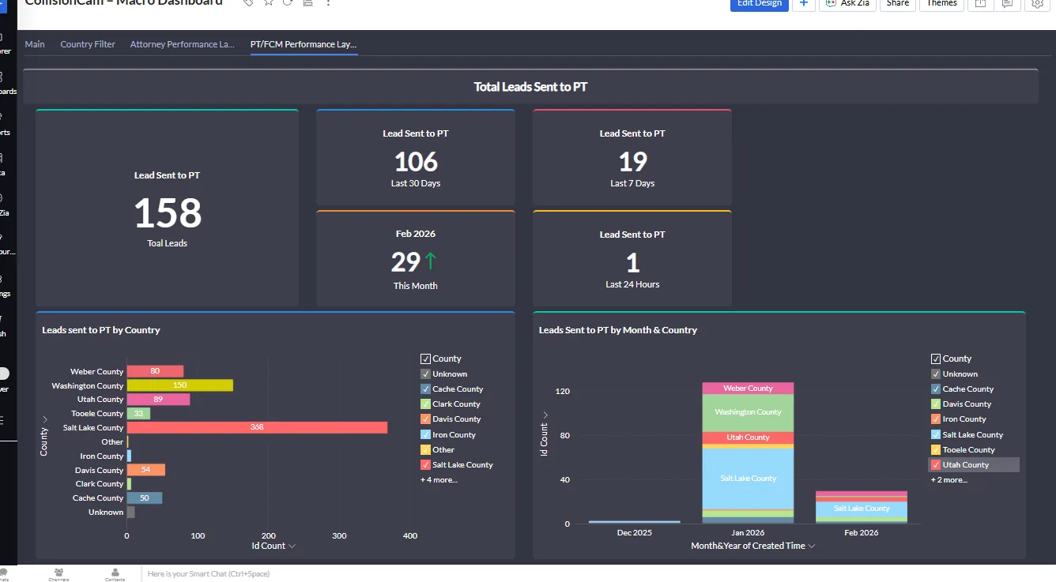Image resolution: width=1056 pixels, height=582 pixels.
Task: Click the Share button
Action: click(x=898, y=4)
